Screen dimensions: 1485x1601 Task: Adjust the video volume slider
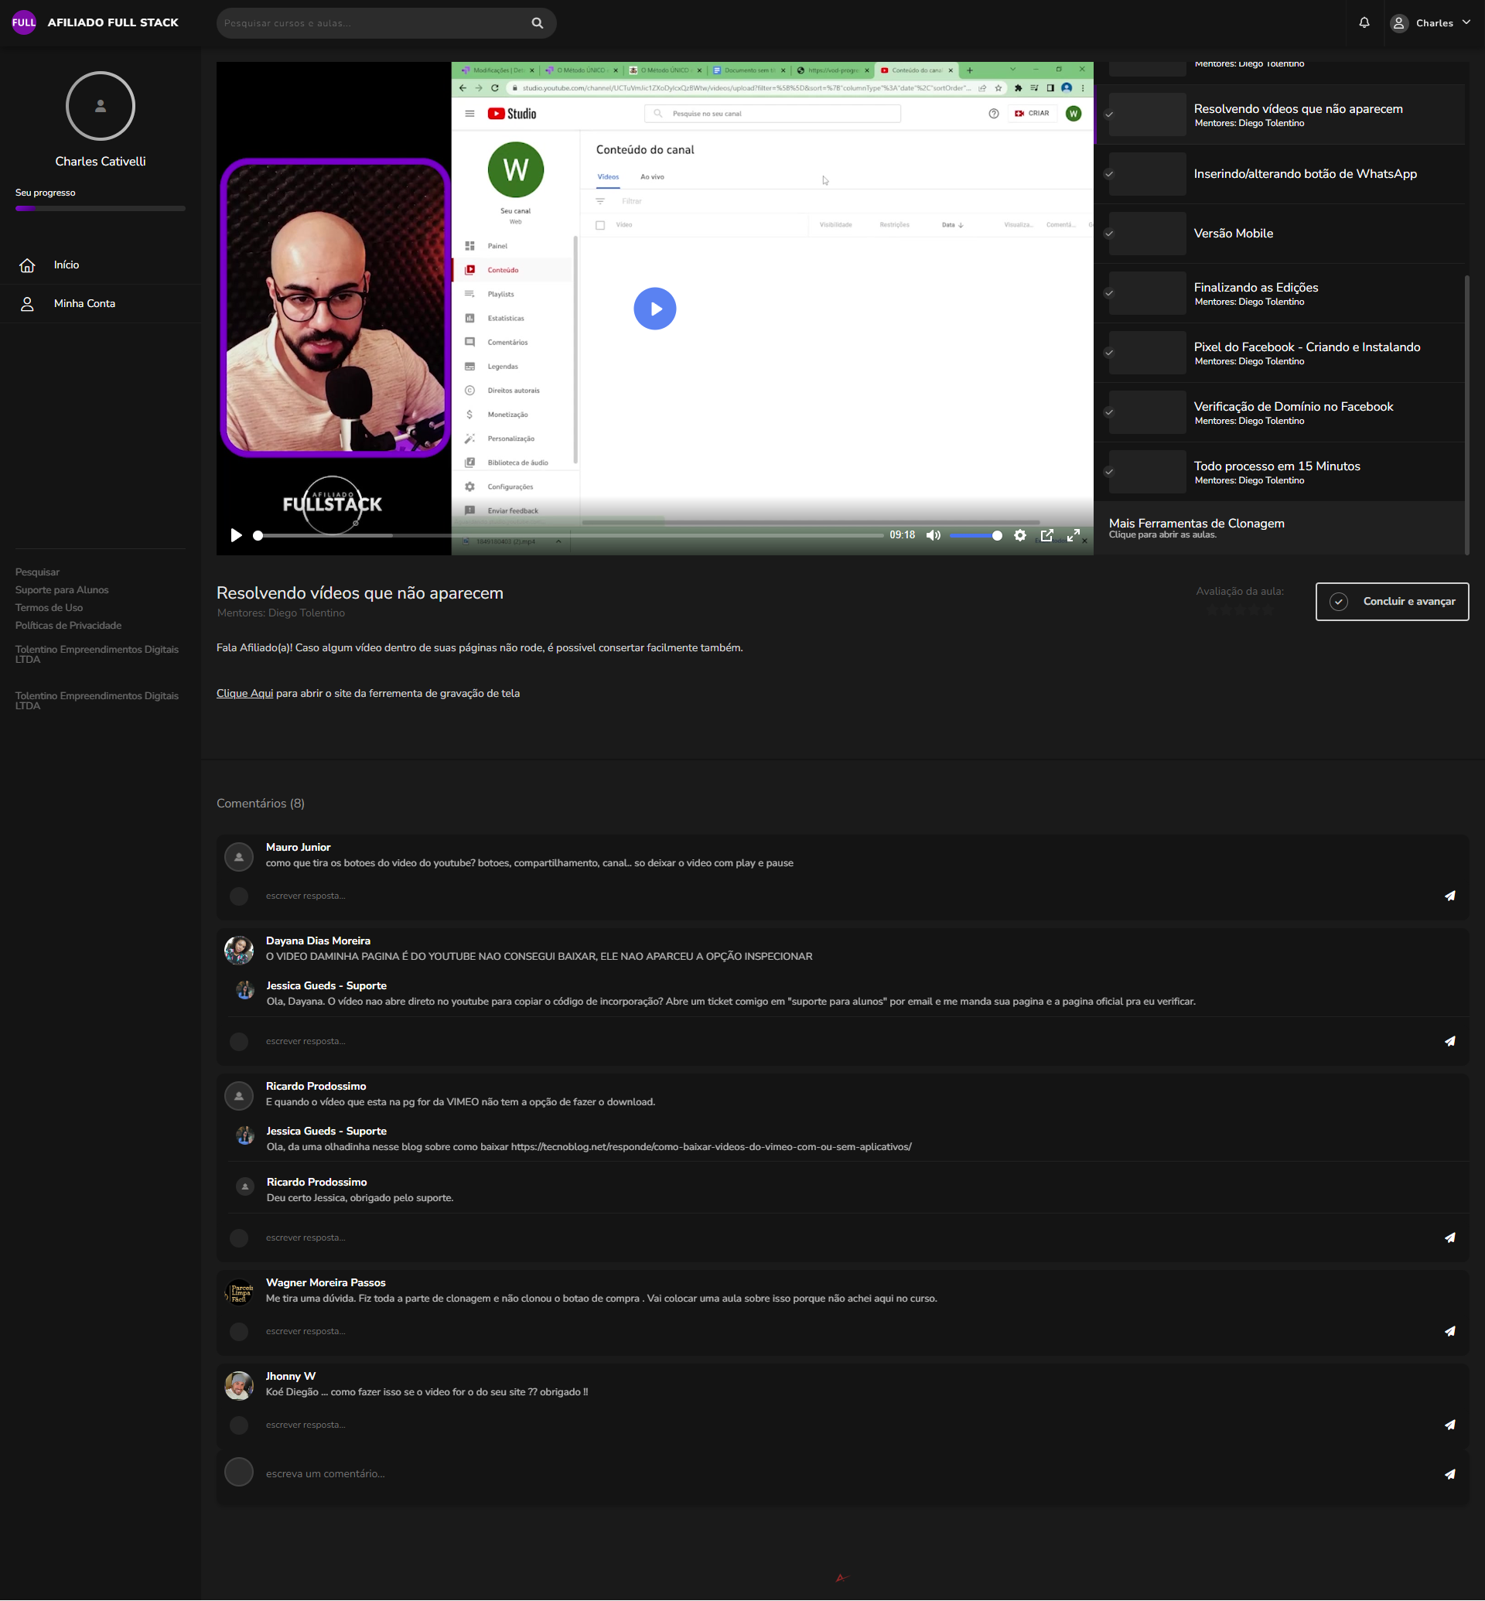tap(975, 535)
